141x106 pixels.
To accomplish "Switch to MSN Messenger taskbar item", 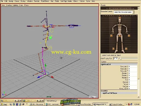I will click(37, 104).
